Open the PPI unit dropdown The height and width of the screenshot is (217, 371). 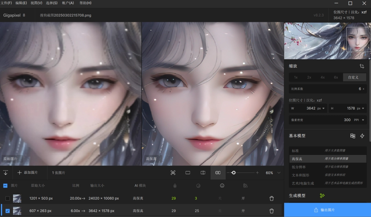359,120
